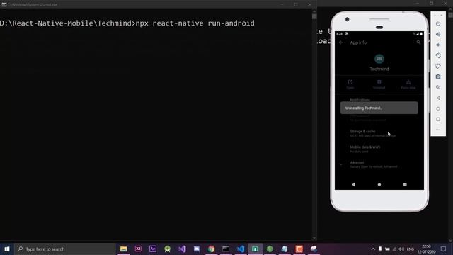Screen dimensions: 453x255
Task: Click the taskbar volume speaker icon
Action: coord(401,249)
